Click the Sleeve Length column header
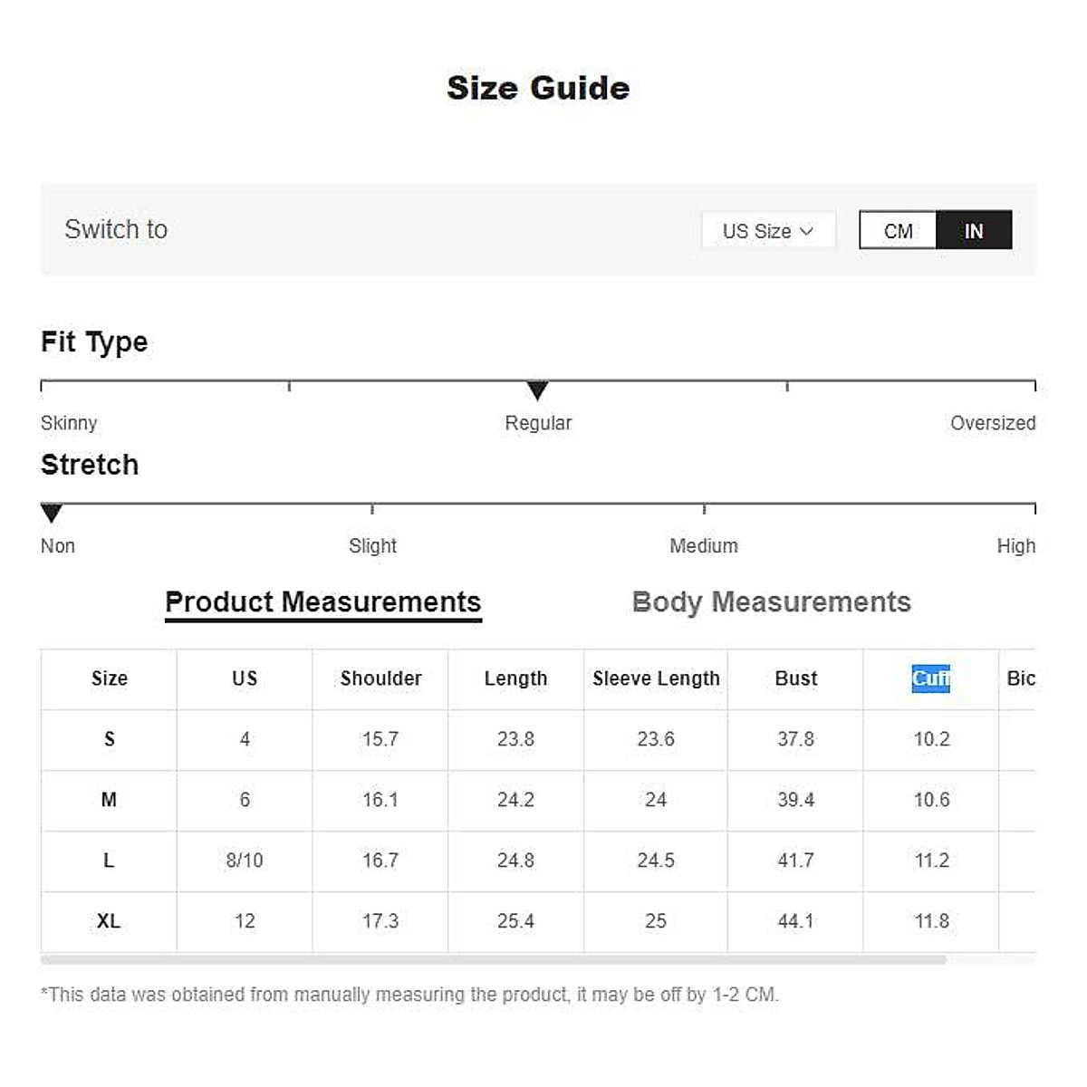1087x1087 pixels. pyautogui.click(x=656, y=678)
